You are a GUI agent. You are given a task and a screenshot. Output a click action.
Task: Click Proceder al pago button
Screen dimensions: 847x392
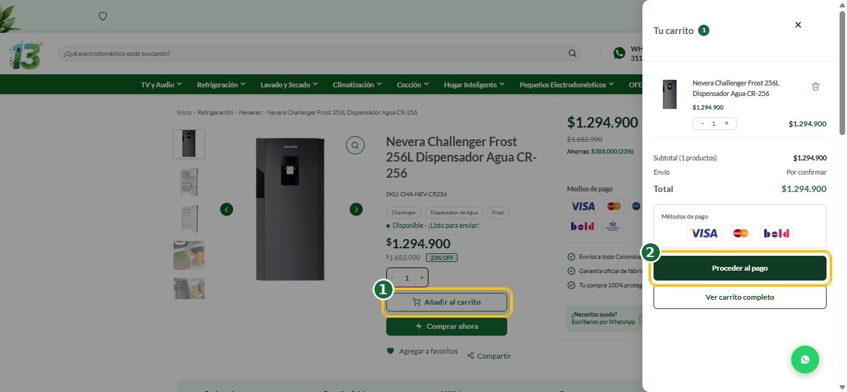point(740,268)
